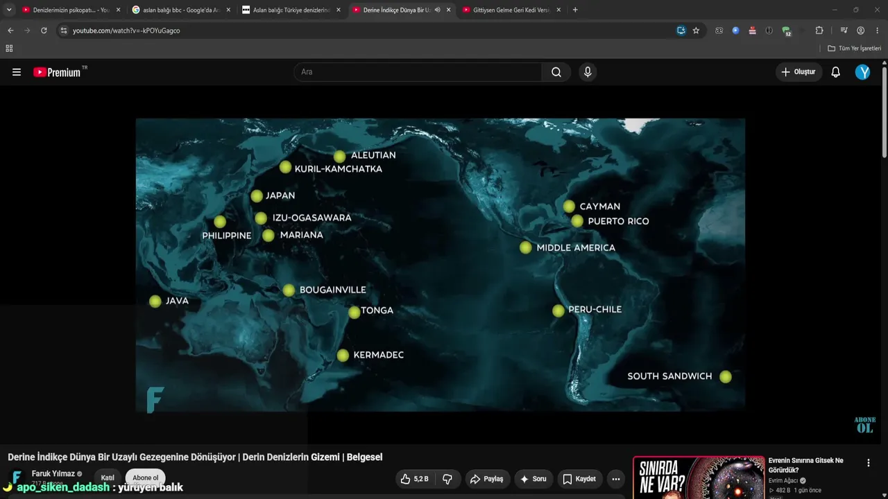Viewport: 888px width, 499px height.
Task: Reload the current page
Action: (44, 30)
